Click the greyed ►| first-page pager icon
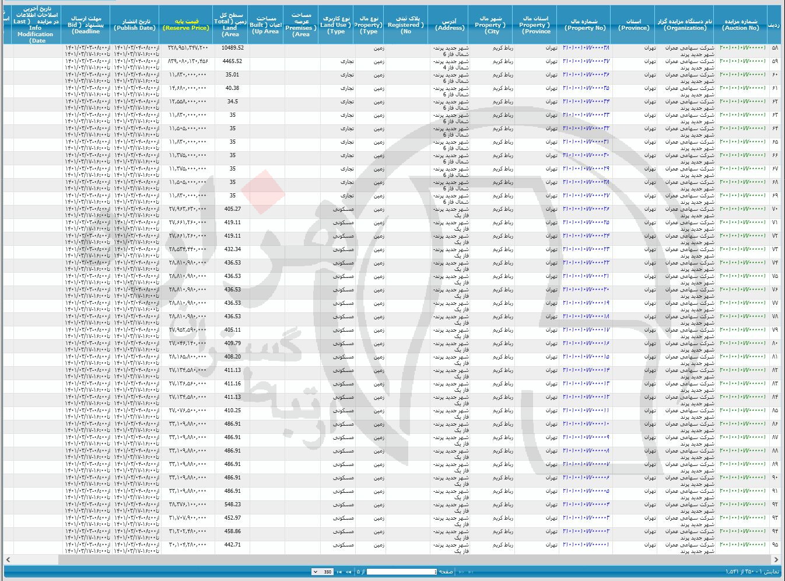Image resolution: width=785 pixels, height=581 pixels. point(471,572)
